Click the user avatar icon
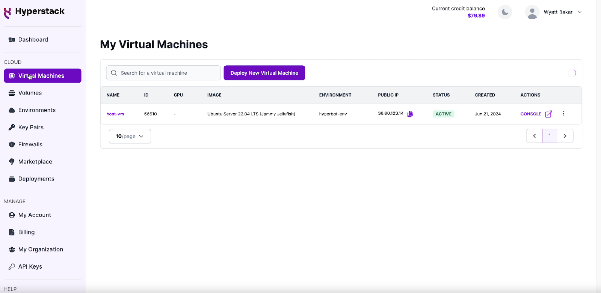 click(532, 12)
